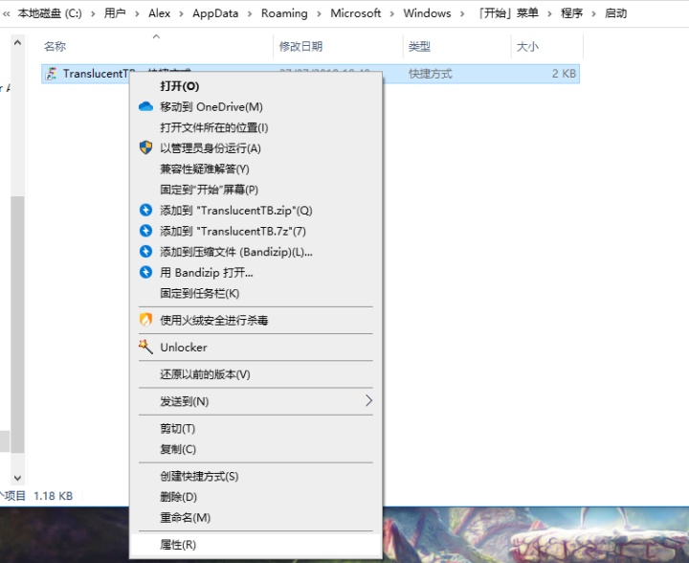This screenshot has height=563, width=689.
Task: Click the 1.18 KB status bar text
Action: tap(54, 496)
